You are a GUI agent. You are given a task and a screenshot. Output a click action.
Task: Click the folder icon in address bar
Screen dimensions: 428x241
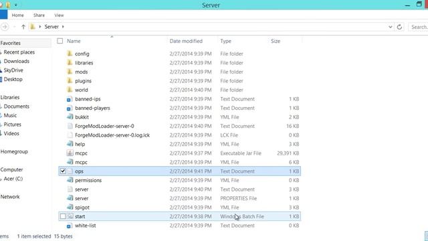(33, 27)
